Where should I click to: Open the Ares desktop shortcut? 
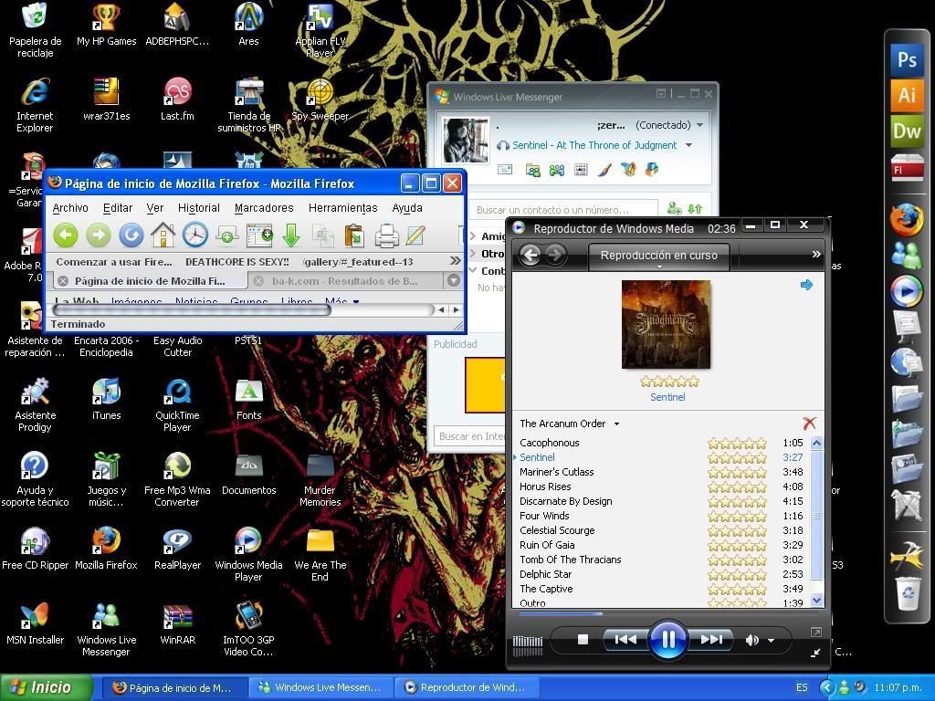(248, 25)
